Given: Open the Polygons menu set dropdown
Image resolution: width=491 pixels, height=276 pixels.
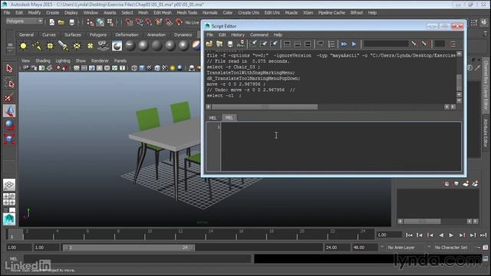Looking at the screenshot, I should point(25,21).
